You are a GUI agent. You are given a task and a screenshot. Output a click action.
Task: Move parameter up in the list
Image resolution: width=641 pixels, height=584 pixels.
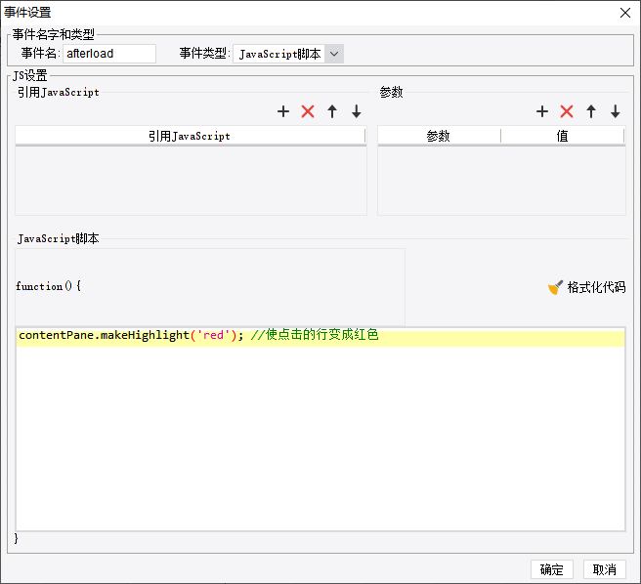click(591, 111)
